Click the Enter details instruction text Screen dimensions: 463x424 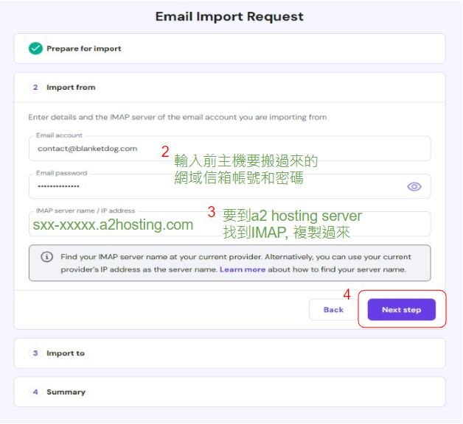pos(178,117)
